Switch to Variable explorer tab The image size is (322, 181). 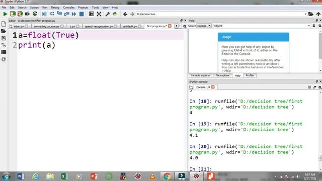coord(200,75)
